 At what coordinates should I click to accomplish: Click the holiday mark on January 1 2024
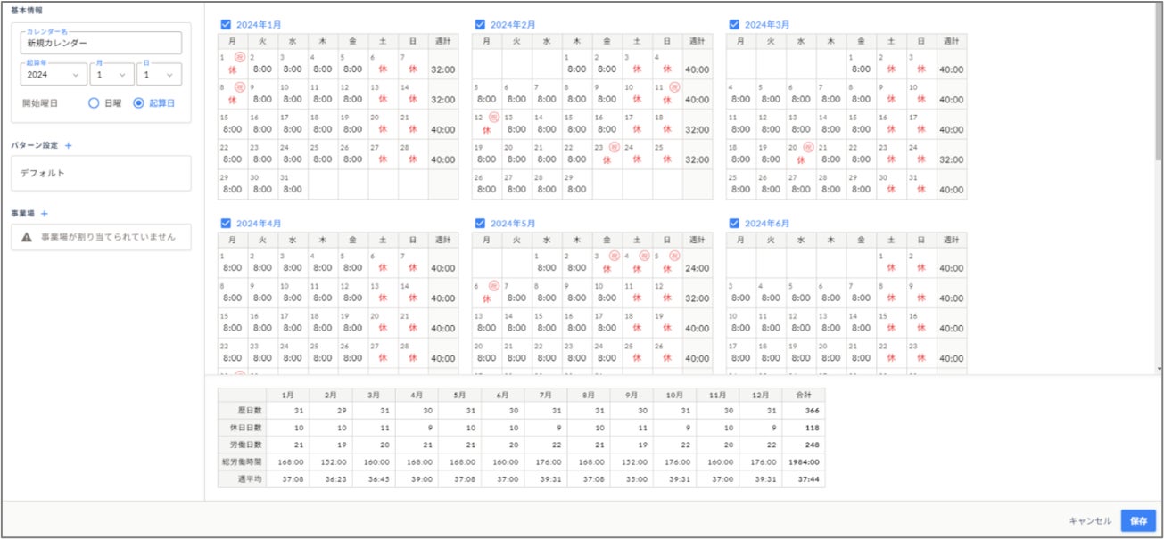coord(239,57)
